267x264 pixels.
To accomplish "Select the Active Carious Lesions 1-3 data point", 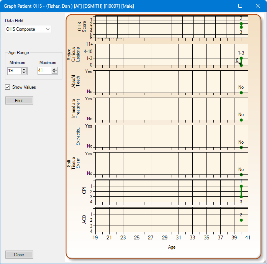I will 241,58.
